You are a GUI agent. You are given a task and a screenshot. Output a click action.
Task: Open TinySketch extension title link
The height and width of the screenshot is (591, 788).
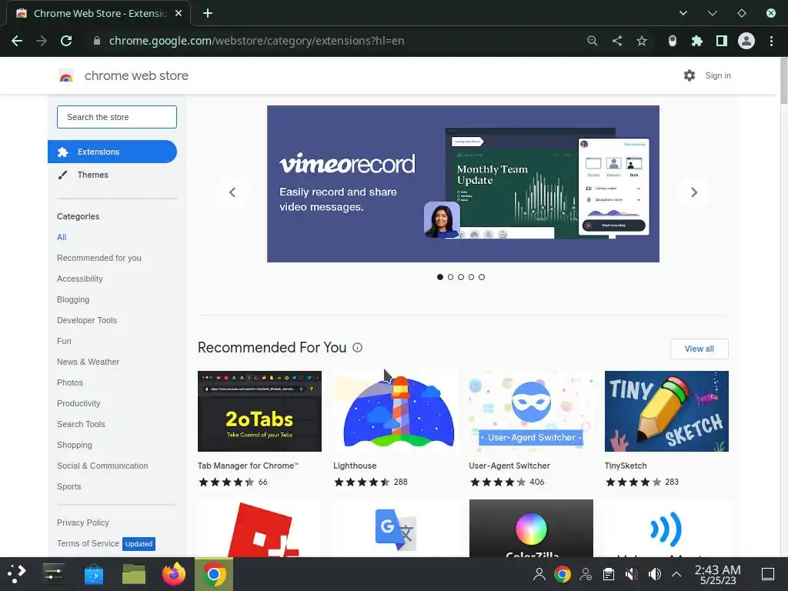point(626,466)
